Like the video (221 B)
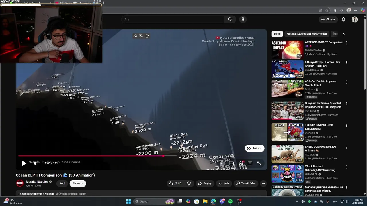 click(175, 183)
